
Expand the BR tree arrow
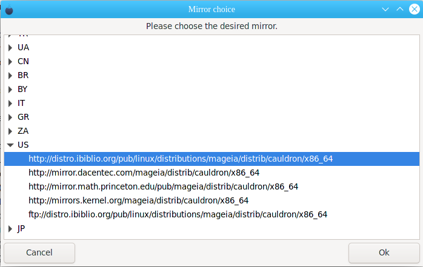[10, 76]
